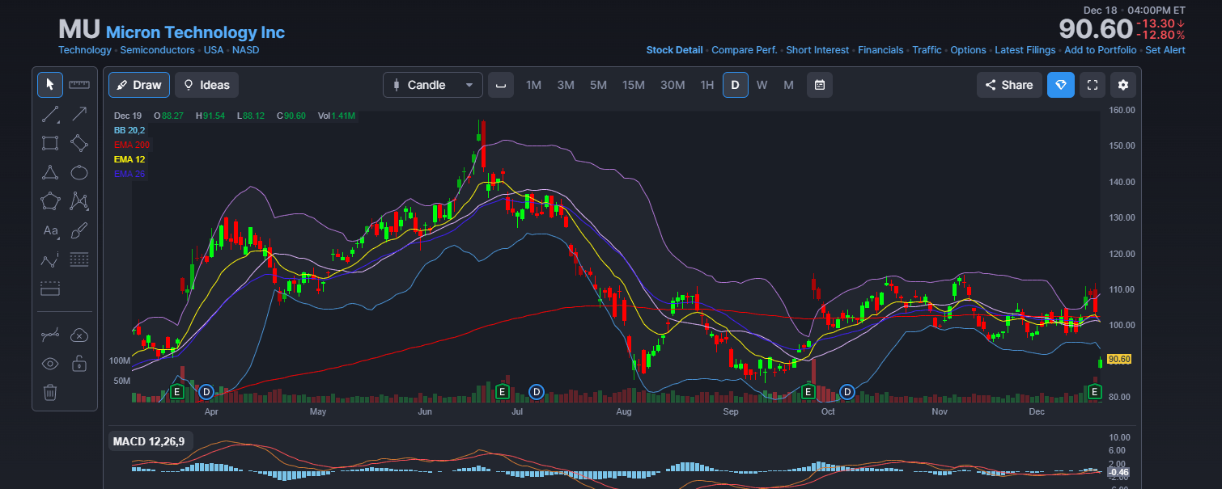Click the BB 20,2 indicator label
This screenshot has width=1222, height=489.
129,130
